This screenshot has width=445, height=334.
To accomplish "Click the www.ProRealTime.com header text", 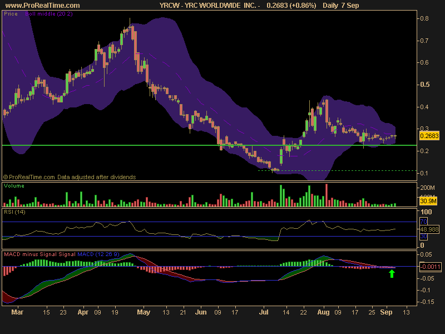I will point(43,6).
